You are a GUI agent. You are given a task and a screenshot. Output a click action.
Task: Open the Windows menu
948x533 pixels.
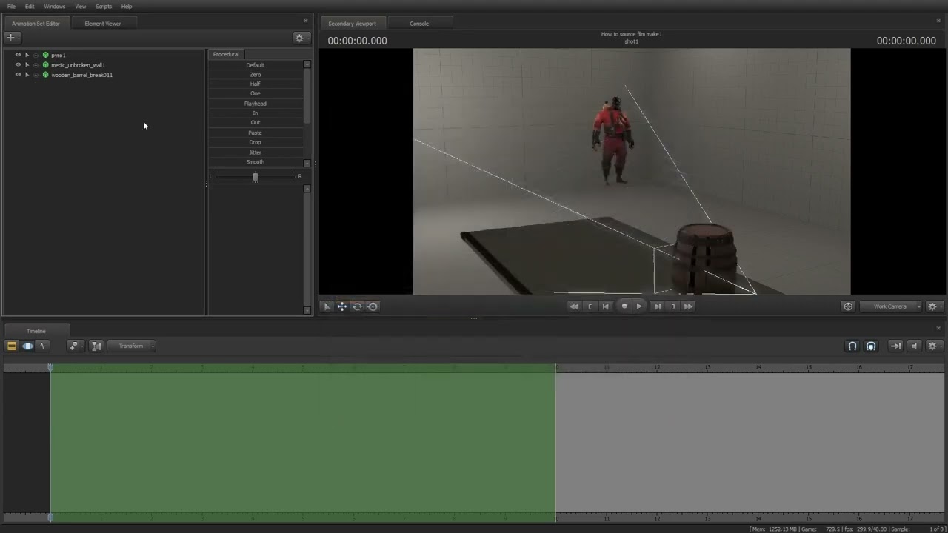[55, 6]
